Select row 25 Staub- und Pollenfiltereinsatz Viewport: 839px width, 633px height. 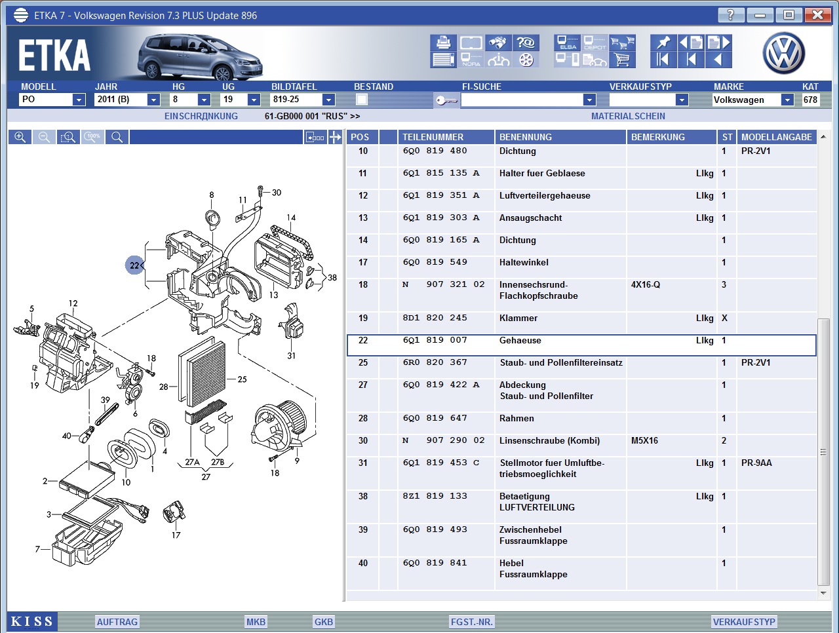coord(560,362)
